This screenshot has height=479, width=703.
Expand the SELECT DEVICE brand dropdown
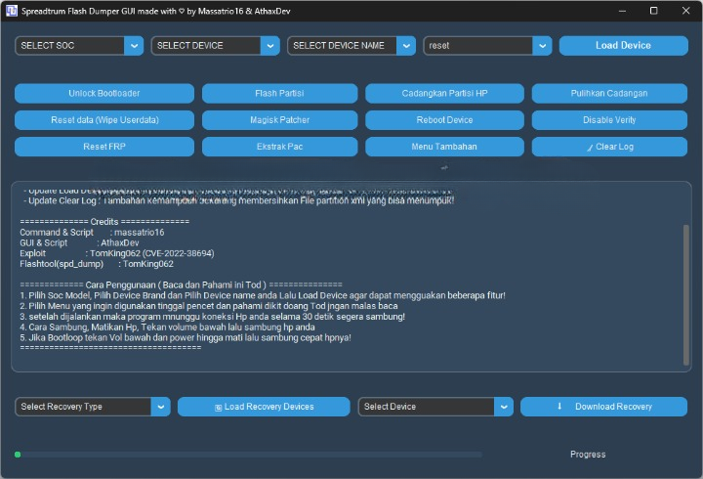tap(270, 46)
